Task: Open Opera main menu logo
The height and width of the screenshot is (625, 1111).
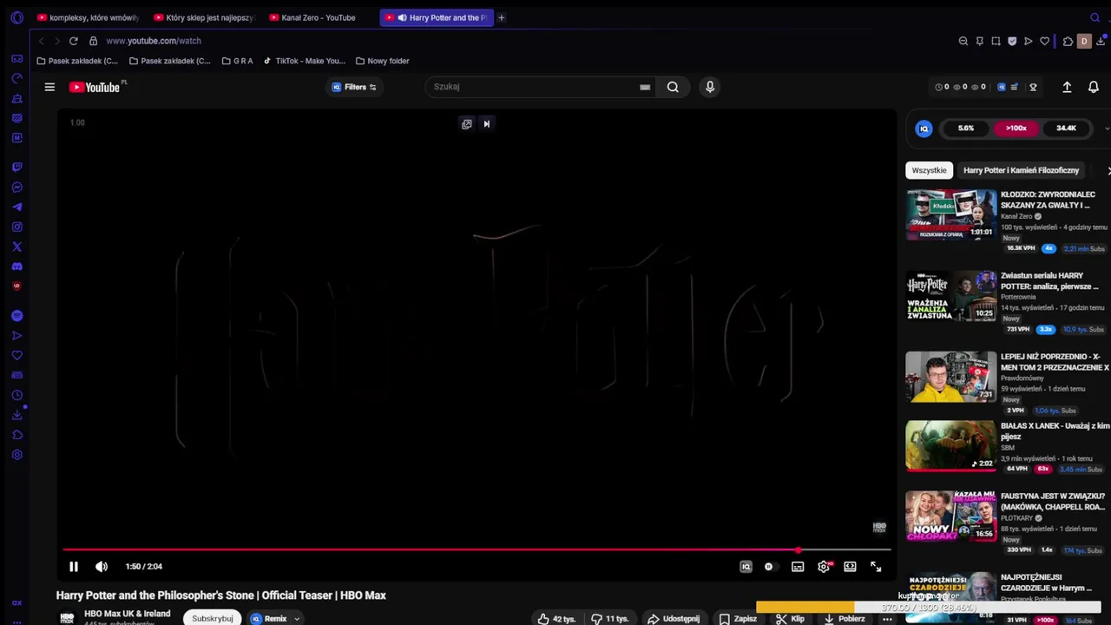Action: pos(16,17)
